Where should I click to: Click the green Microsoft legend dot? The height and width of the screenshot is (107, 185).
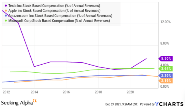pyautogui.click(x=6, y=20)
